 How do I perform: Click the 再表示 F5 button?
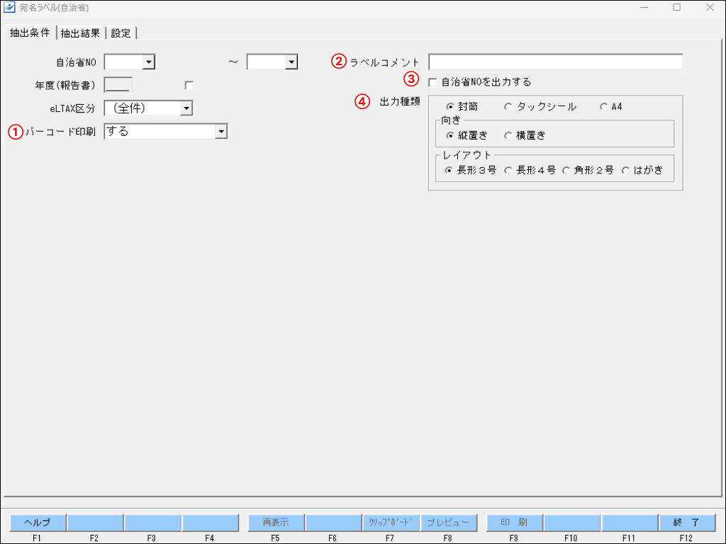276,523
